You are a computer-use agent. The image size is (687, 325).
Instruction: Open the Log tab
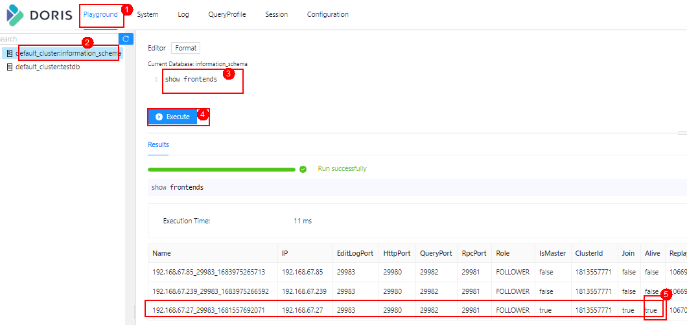[x=183, y=14]
